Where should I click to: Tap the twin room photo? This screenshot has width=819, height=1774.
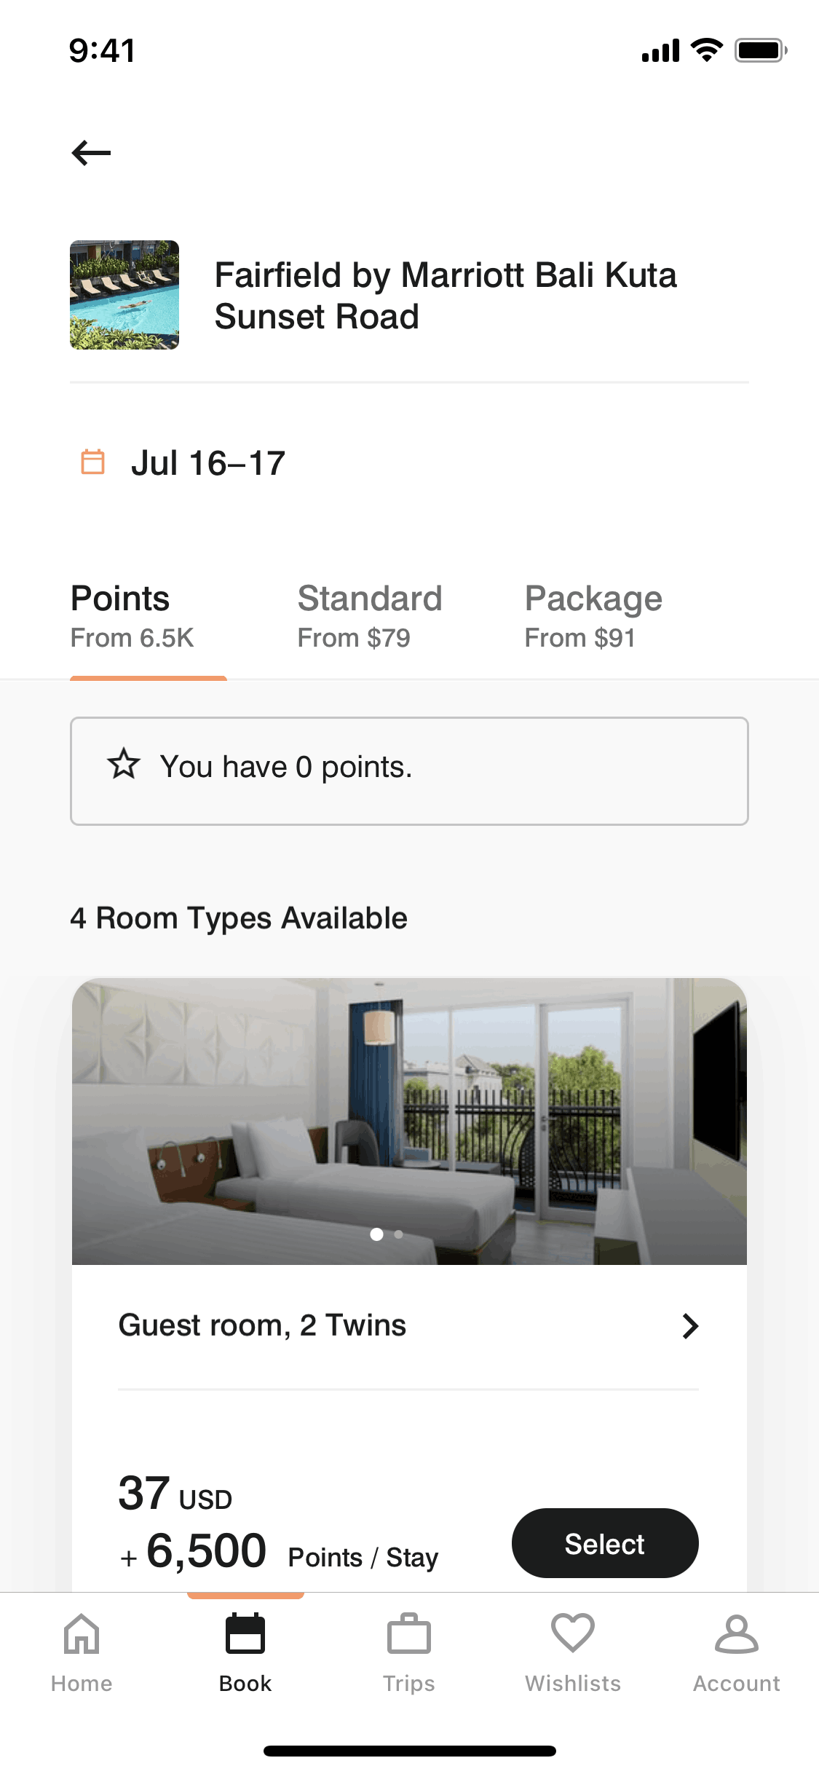tap(409, 1107)
